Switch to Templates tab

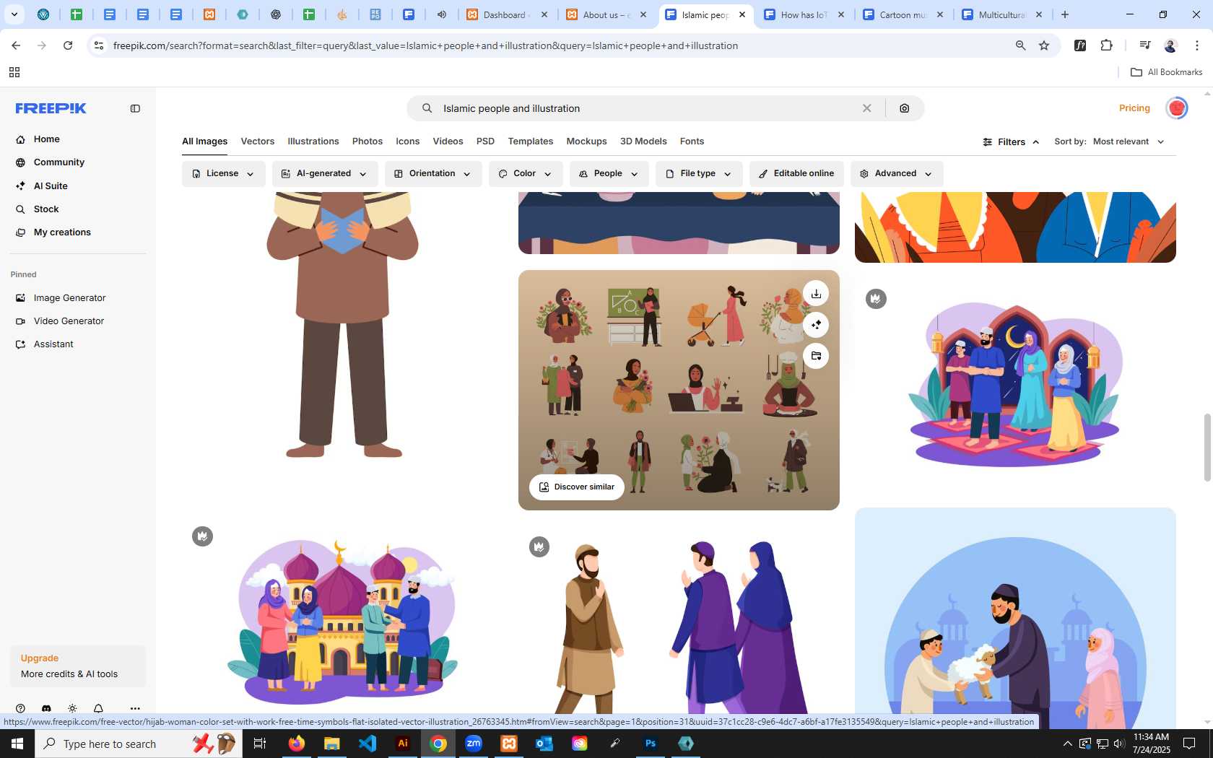tap(531, 141)
